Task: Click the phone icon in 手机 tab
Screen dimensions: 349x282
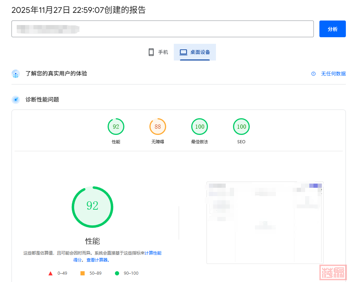Action: [x=151, y=52]
